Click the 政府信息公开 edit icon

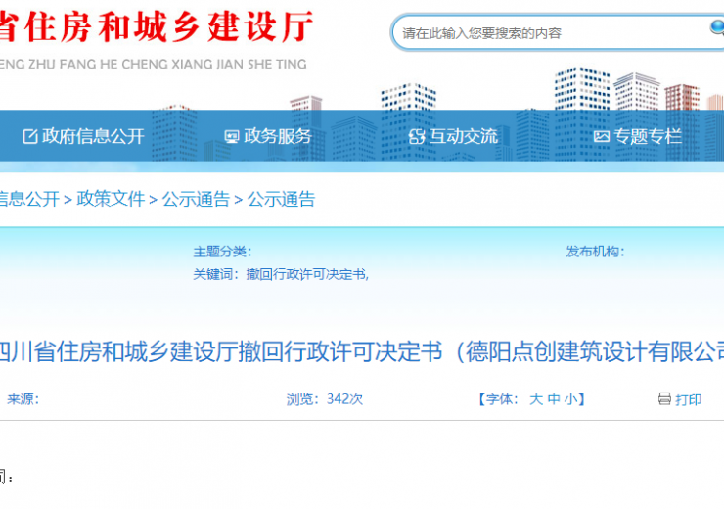click(30, 137)
